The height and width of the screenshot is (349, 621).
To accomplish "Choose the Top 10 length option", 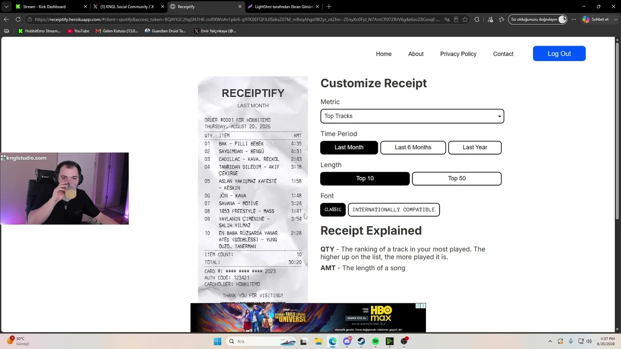I will point(365,178).
